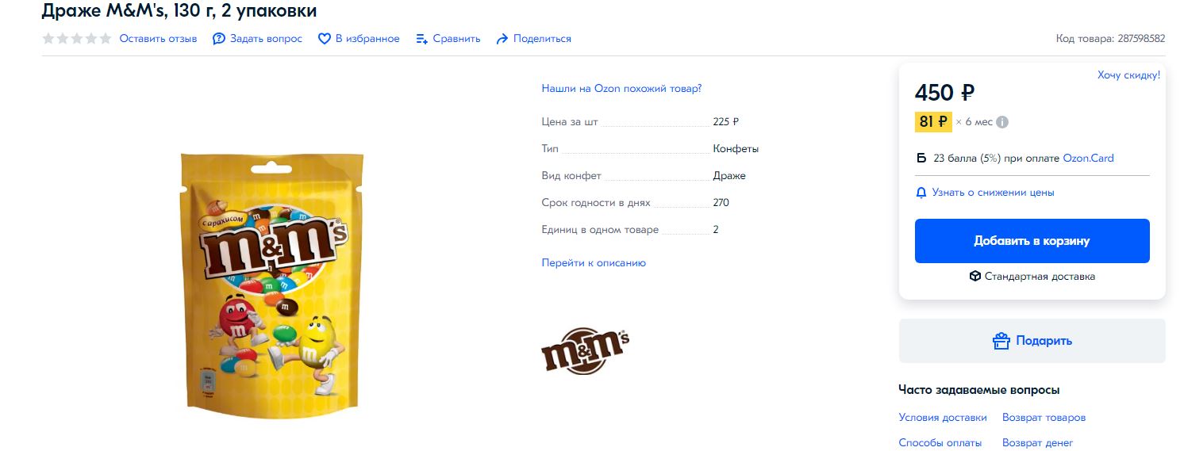Image resolution: width=1184 pixels, height=451 pixels.
Task: Click the '450 ₽' price
Action: (x=944, y=94)
